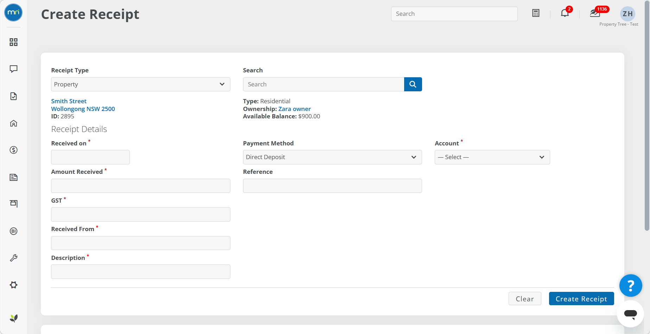Click the green leaf icon at sidebar bottom
650x334 pixels.
click(13, 318)
